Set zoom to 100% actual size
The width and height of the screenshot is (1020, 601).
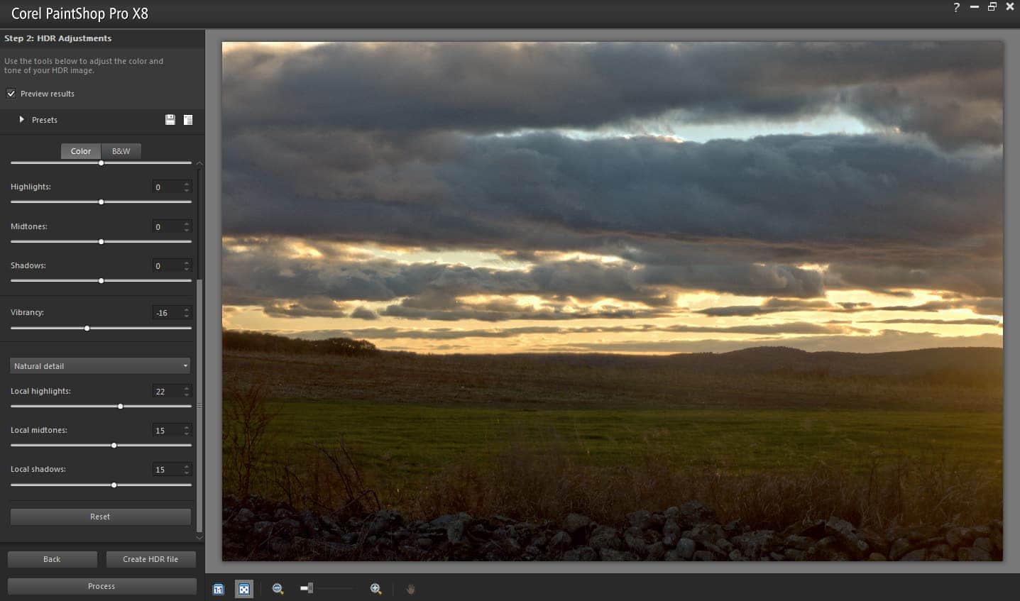219,589
